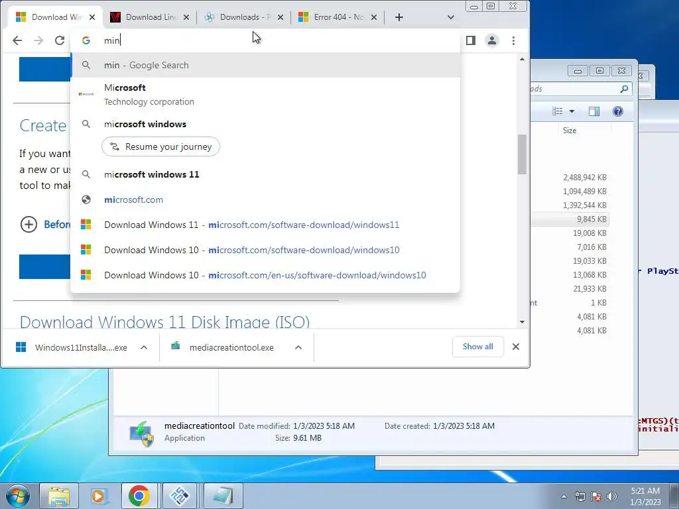Choose the 'microsoft windows' search suggestion
The height and width of the screenshot is (509, 679).
[265, 124]
